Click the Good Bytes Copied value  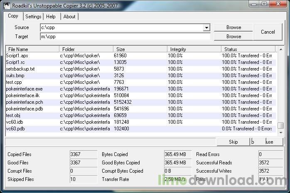pos(178,163)
